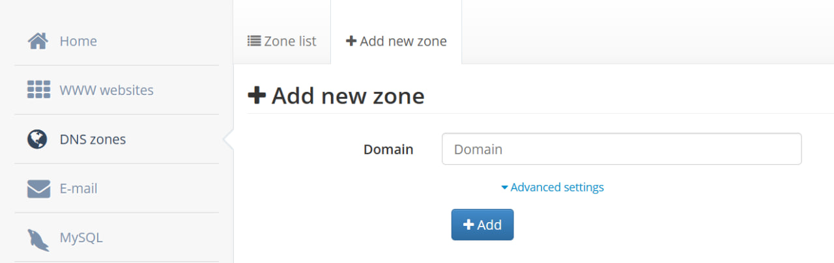Screen dimensions: 834x263
Task: Select DNS zones label in sidebar
Action: coord(93,139)
